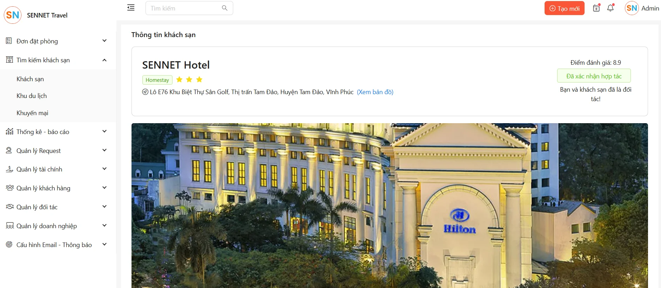The width and height of the screenshot is (661, 288).
Task: Open the calendar icon in header
Action: click(x=596, y=8)
